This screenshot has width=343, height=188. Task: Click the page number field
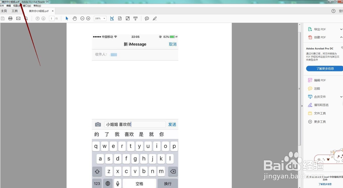pyautogui.click(x=51, y=19)
